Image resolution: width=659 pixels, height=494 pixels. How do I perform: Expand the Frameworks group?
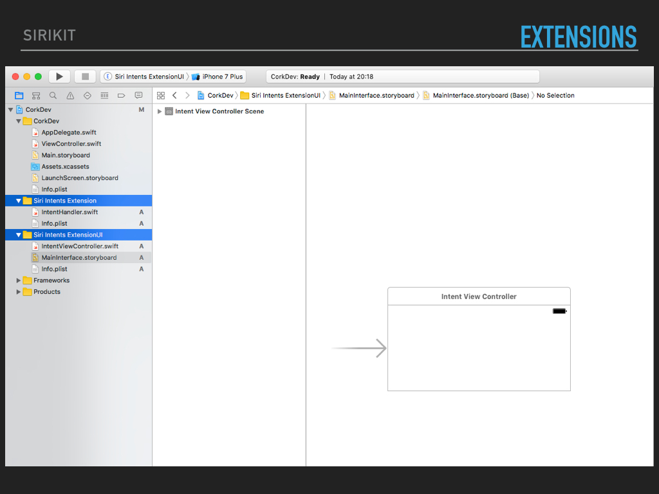[18, 280]
